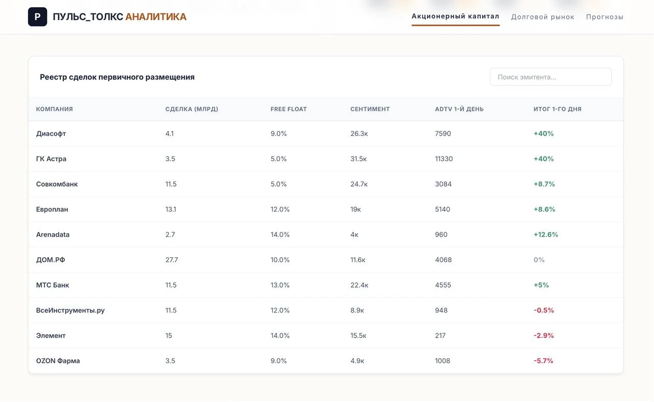Click the 13.0% free float for МТС Банк
The image size is (654, 402).
280,285
